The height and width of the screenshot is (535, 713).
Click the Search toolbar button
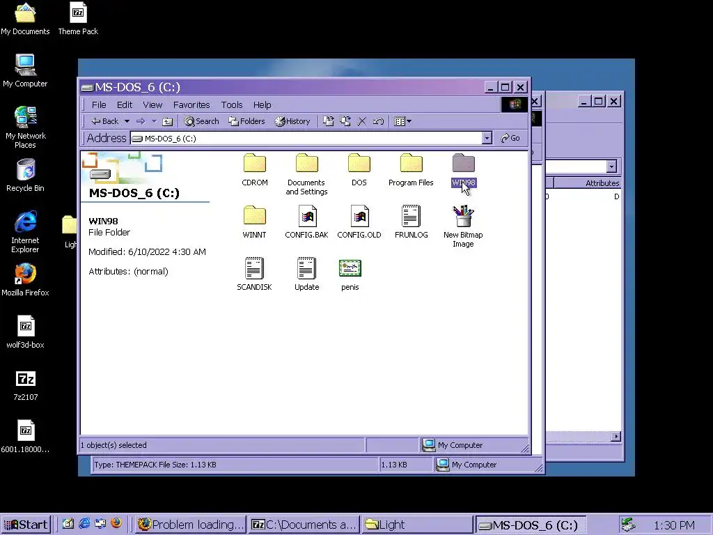(201, 121)
